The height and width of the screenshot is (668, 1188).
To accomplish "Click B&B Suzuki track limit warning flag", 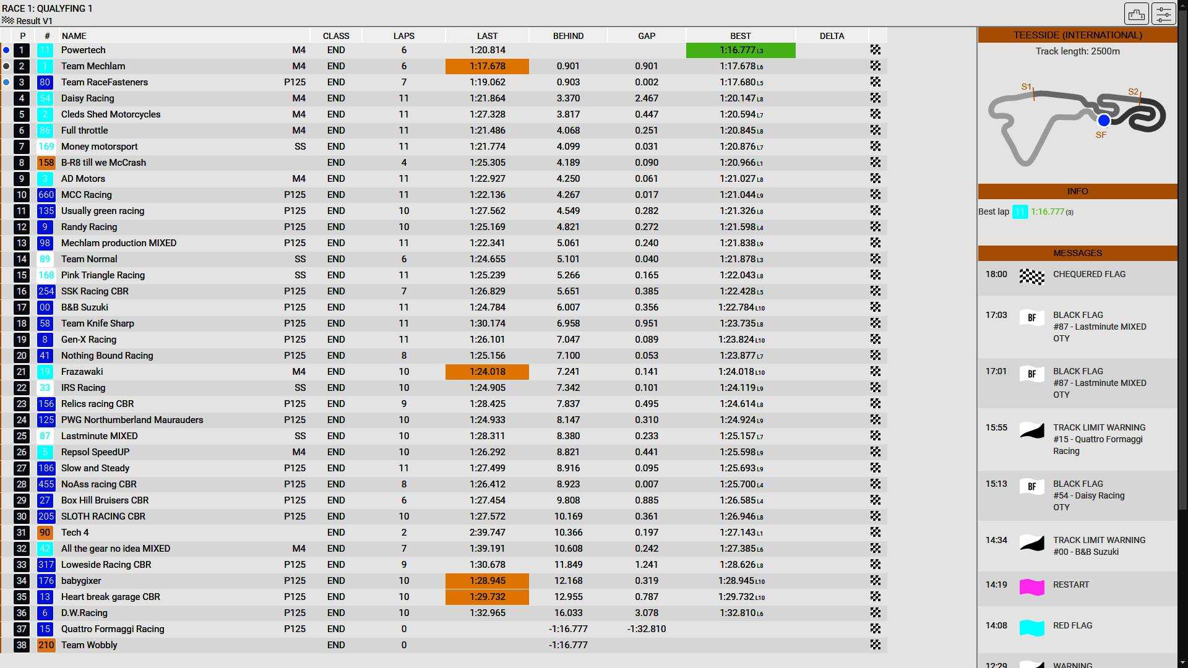I will [1031, 543].
